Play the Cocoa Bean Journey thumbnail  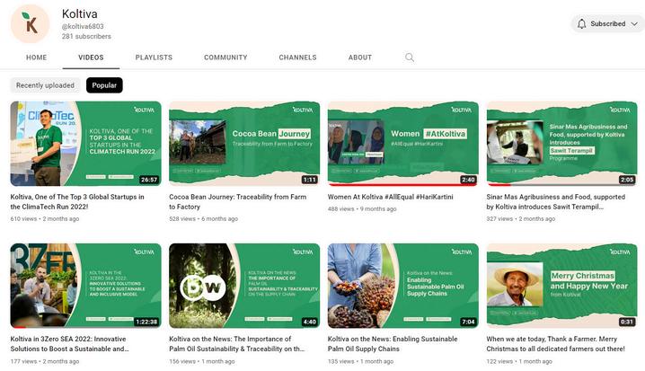click(x=244, y=144)
